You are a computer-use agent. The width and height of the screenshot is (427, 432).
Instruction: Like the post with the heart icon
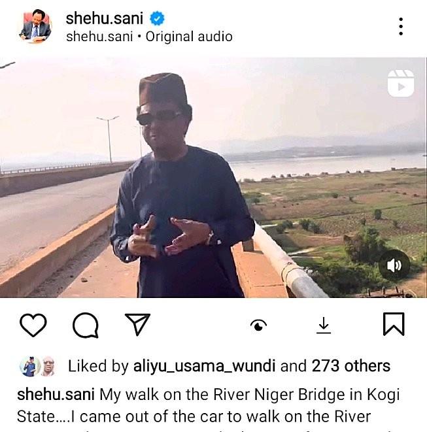click(33, 325)
